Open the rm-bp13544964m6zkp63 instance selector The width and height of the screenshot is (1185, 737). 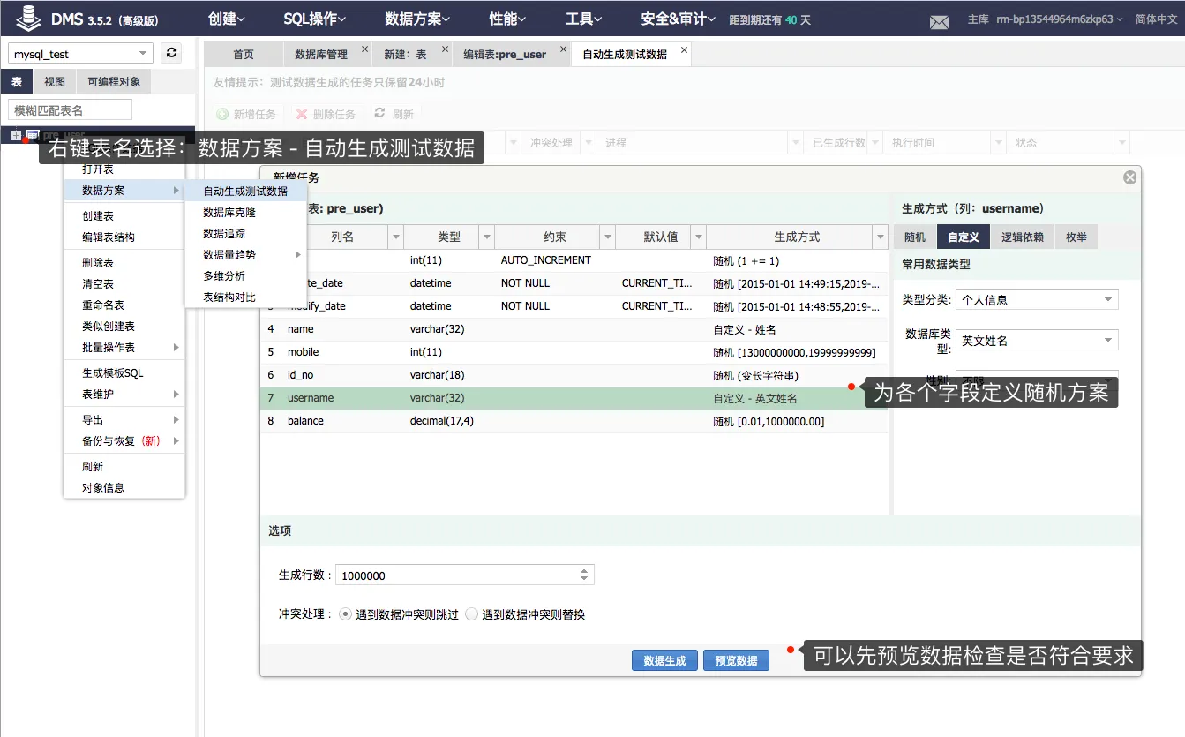click(x=1060, y=19)
